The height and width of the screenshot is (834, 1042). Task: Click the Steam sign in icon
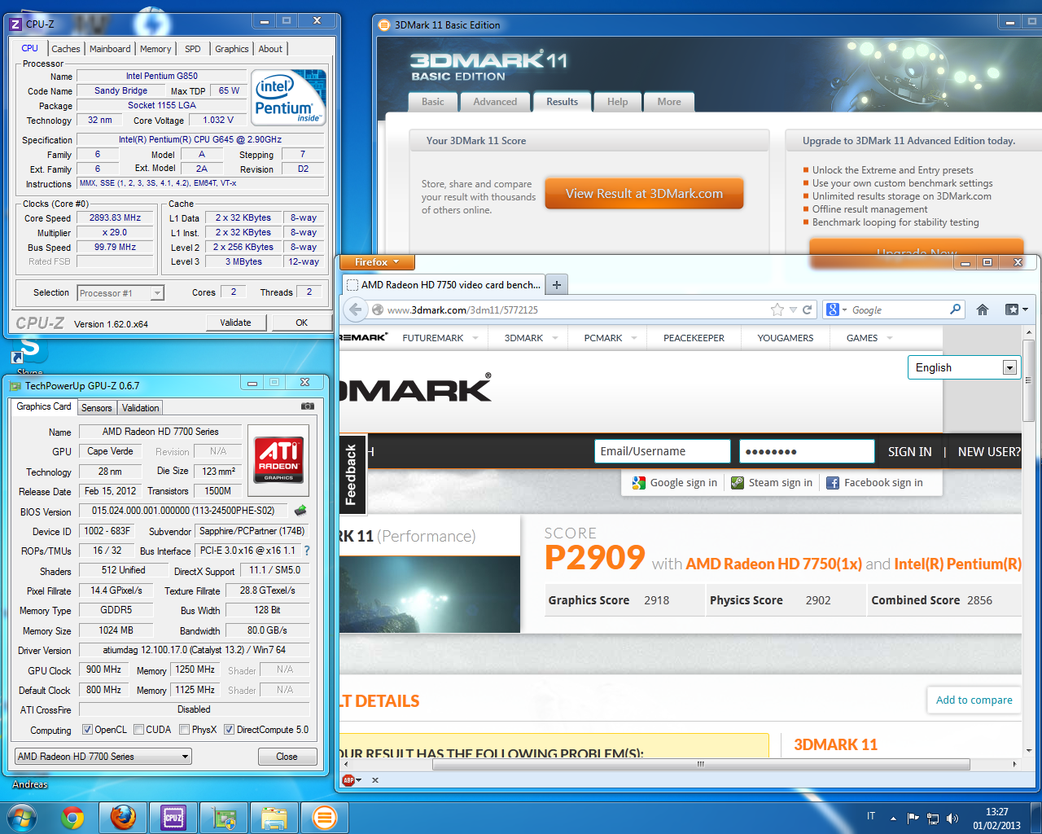click(x=738, y=483)
